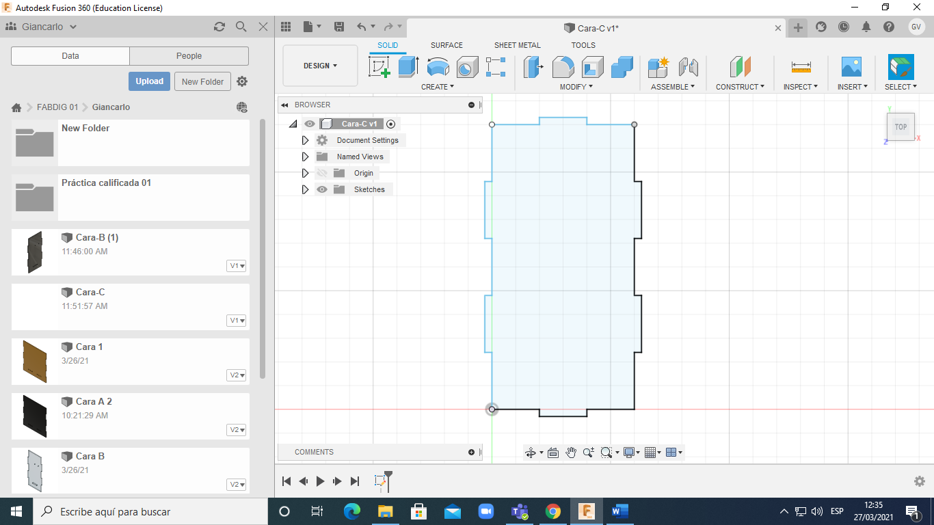Open the Práctica calificada 01 folder

131,198
